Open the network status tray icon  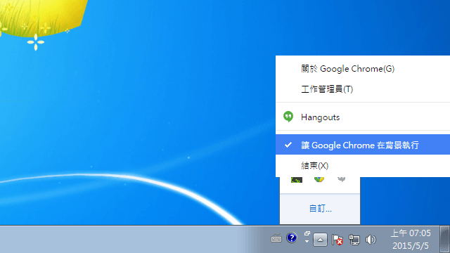pos(354,240)
